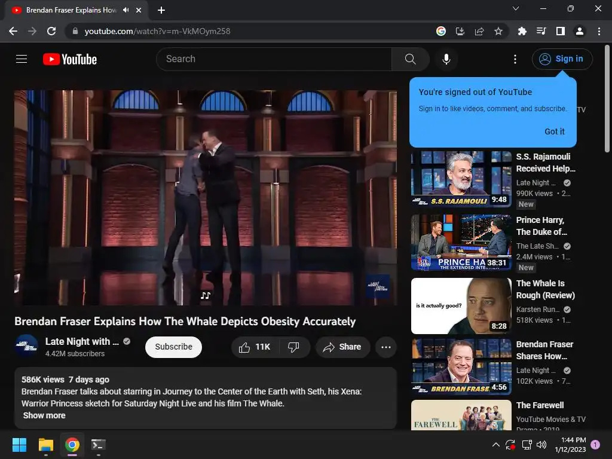Open S.S. Rajamouli Received Help title

(546, 163)
